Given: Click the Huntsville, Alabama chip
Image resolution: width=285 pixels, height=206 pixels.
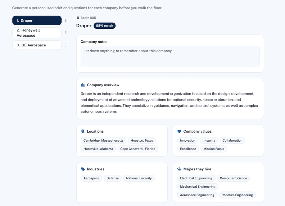Looking at the screenshot, I should (98, 149).
